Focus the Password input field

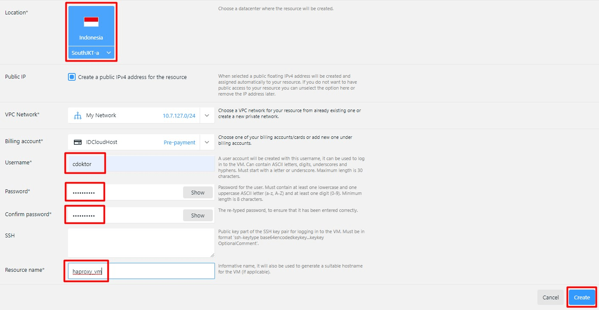[x=106, y=192]
